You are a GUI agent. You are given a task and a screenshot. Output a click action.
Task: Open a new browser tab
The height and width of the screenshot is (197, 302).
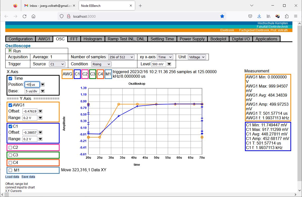point(140,6)
